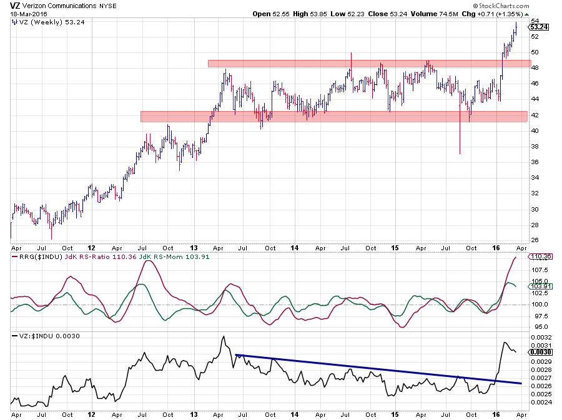This screenshot has width=562, height=420.
Task: Click the 14 year label on price axis
Action: coord(295,247)
